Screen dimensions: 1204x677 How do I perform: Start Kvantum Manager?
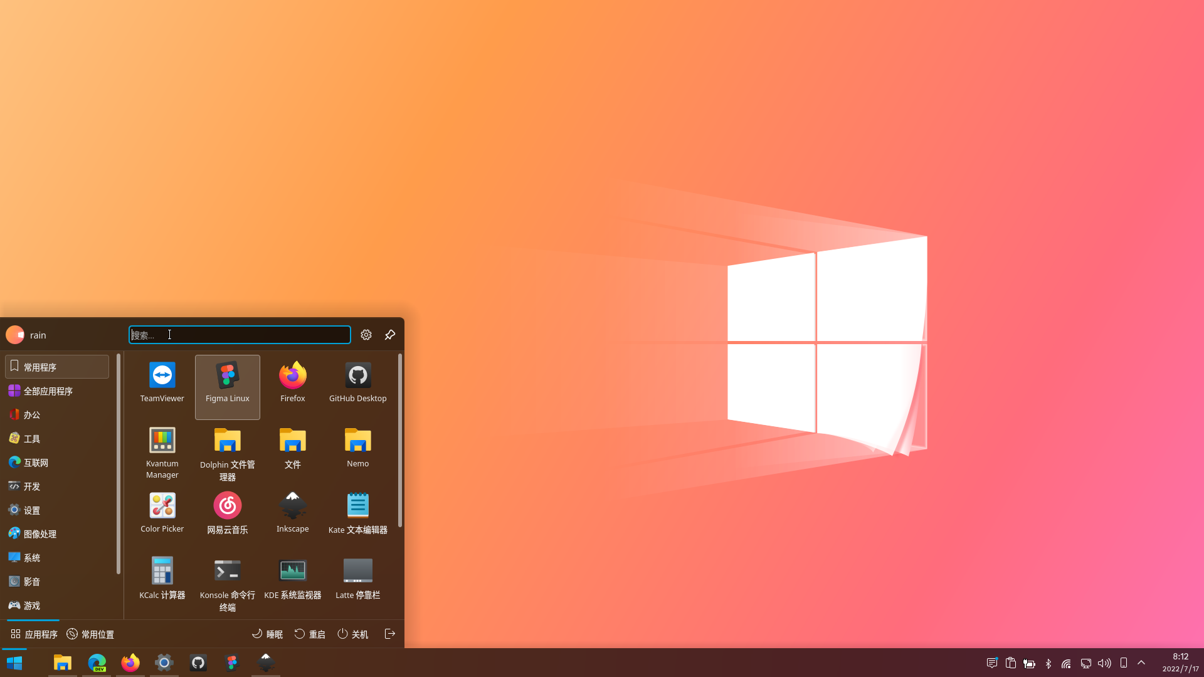pos(162,453)
